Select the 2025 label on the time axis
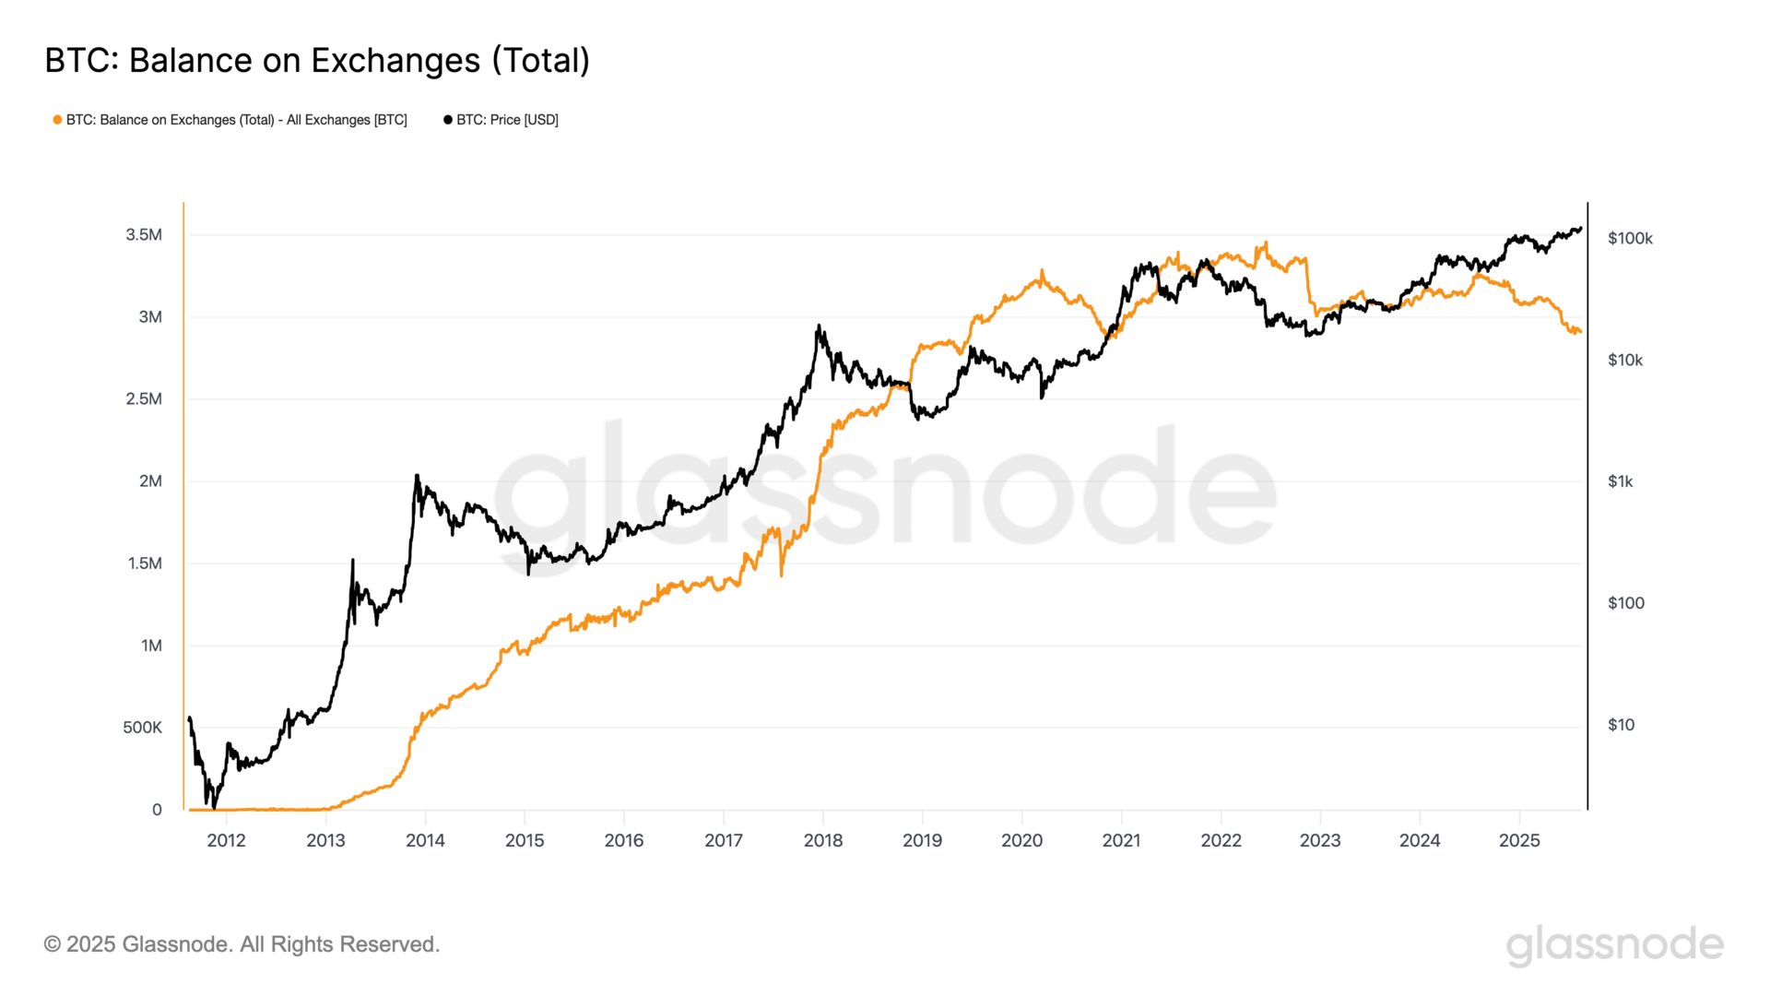1770x996 pixels. click(1519, 840)
